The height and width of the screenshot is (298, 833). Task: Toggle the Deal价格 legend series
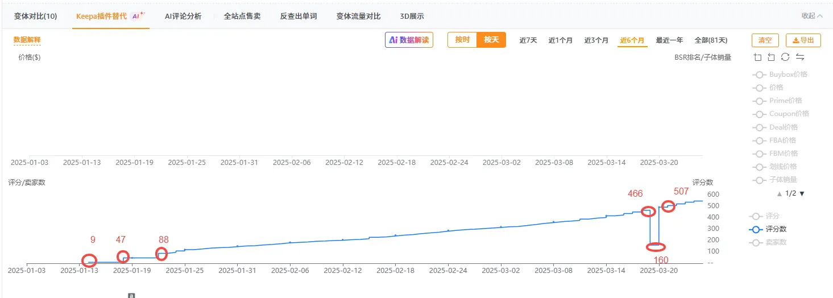(776, 127)
